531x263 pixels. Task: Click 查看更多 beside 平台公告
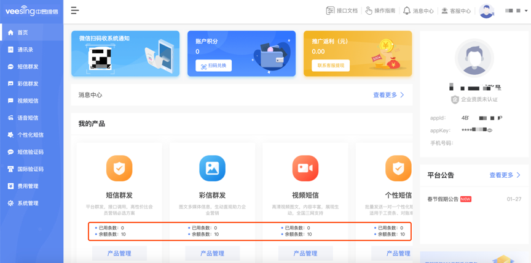(505, 175)
